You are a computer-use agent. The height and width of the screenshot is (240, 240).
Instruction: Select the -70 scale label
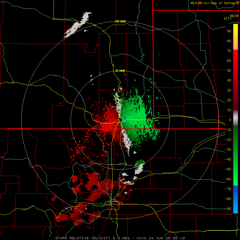(228, 189)
